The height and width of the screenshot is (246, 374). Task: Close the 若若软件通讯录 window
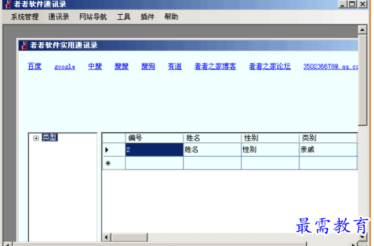point(363,4)
